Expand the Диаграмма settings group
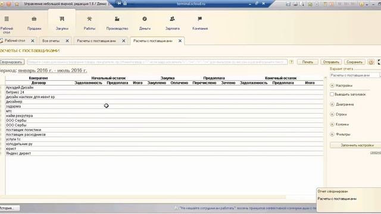Screen dimensions: 381x214 pyautogui.click(x=332, y=104)
